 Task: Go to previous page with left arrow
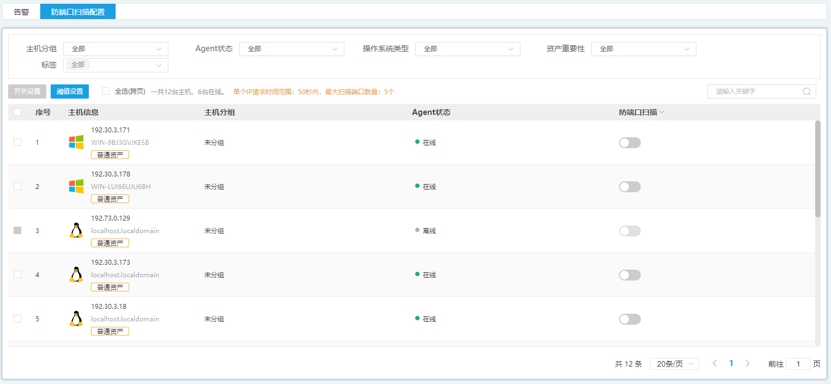(x=714, y=363)
